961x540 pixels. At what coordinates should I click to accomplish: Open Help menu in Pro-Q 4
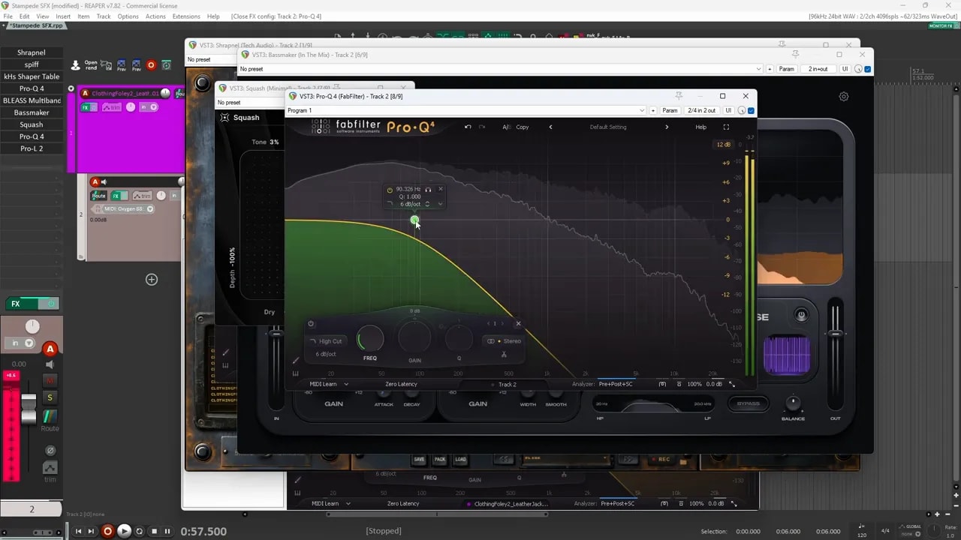[x=700, y=127]
